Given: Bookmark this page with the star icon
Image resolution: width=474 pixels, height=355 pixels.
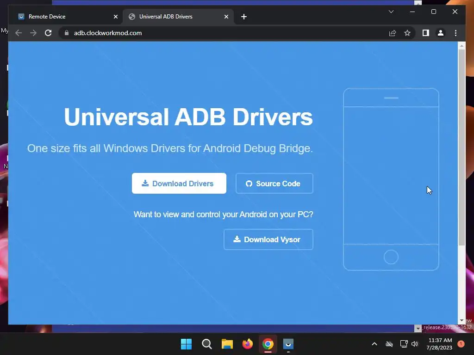Looking at the screenshot, I should (x=407, y=33).
